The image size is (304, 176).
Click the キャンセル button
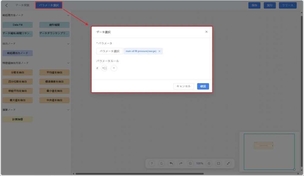pos(183,86)
